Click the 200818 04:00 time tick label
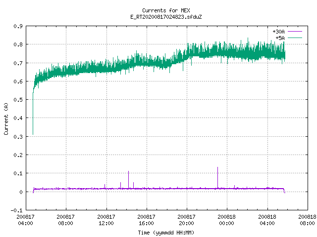The width and height of the screenshot is (317, 237). coord(267,220)
